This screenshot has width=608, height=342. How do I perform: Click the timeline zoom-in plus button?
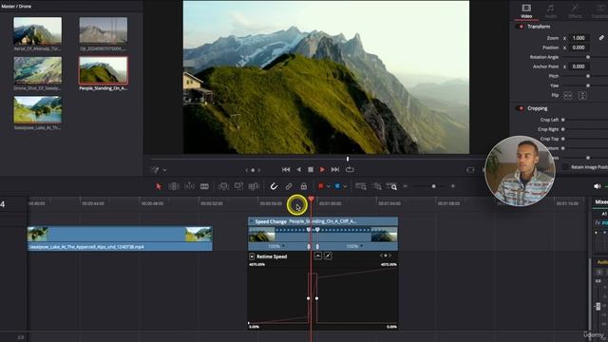[452, 186]
